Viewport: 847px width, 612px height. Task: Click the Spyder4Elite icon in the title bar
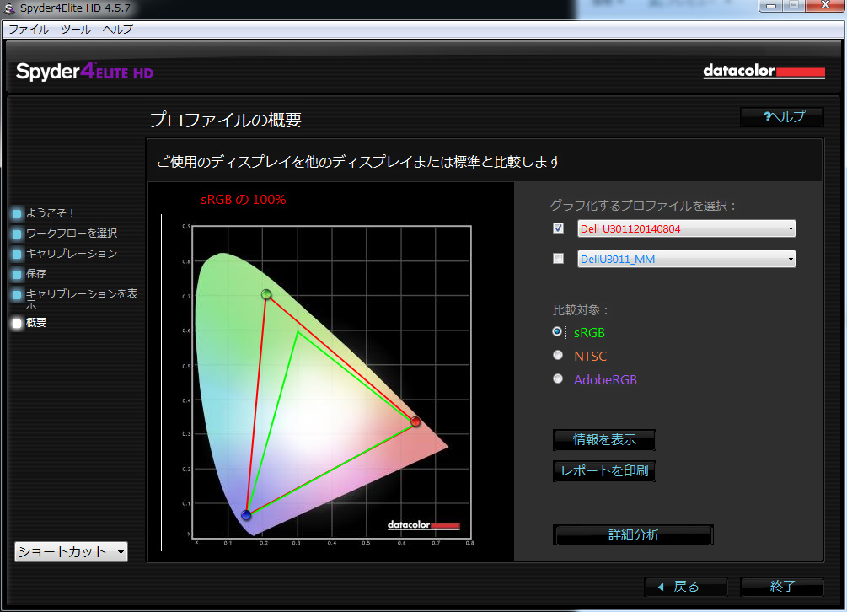[8, 8]
